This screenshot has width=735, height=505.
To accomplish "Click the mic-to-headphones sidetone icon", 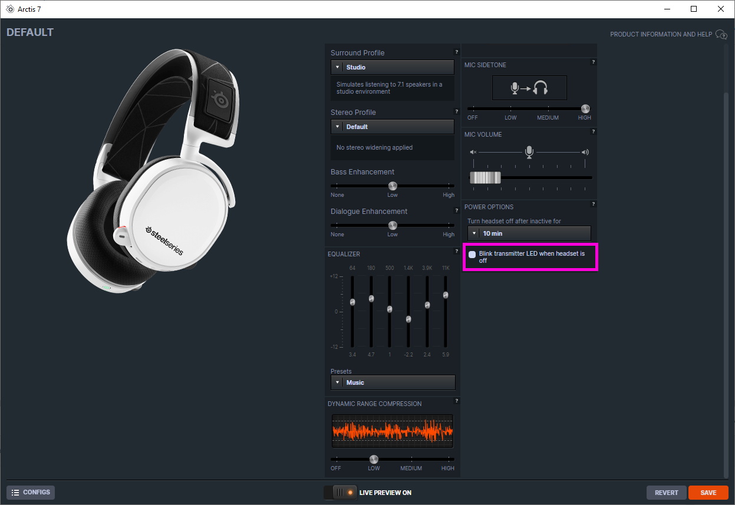I will point(529,88).
